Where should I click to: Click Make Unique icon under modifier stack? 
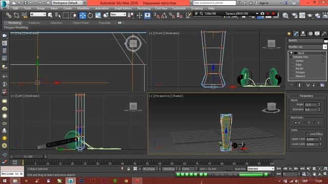coord(308,85)
